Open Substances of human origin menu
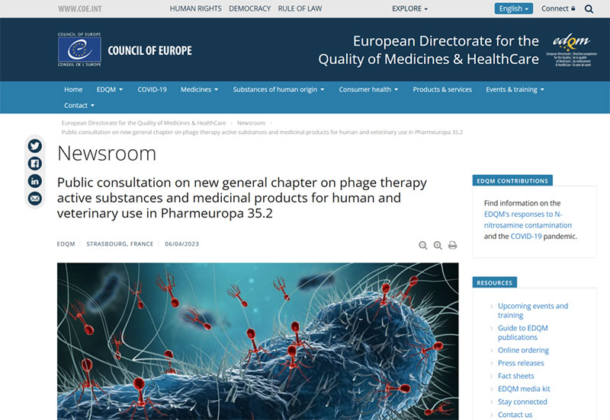 (278, 90)
